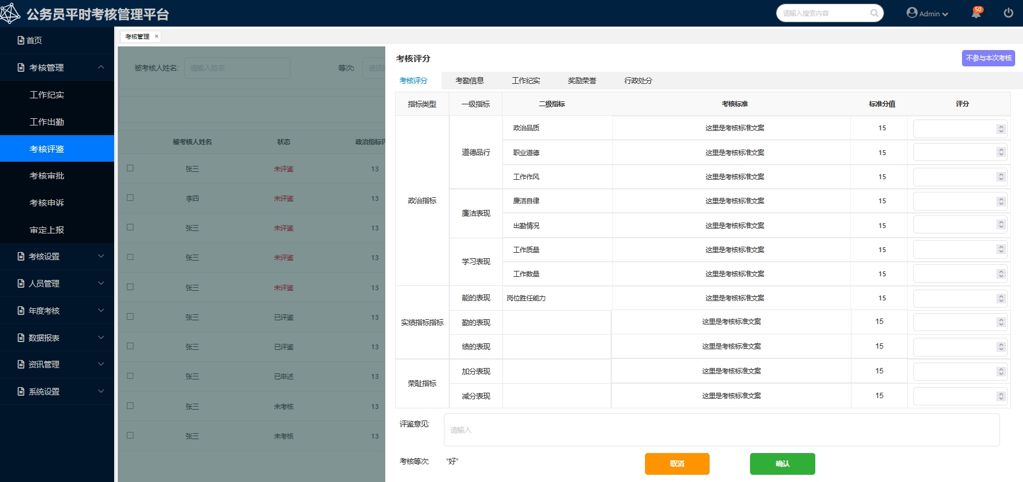Adjust the 工作作风 score stepper
Screen dimensions: 1023x482
(x=1001, y=177)
